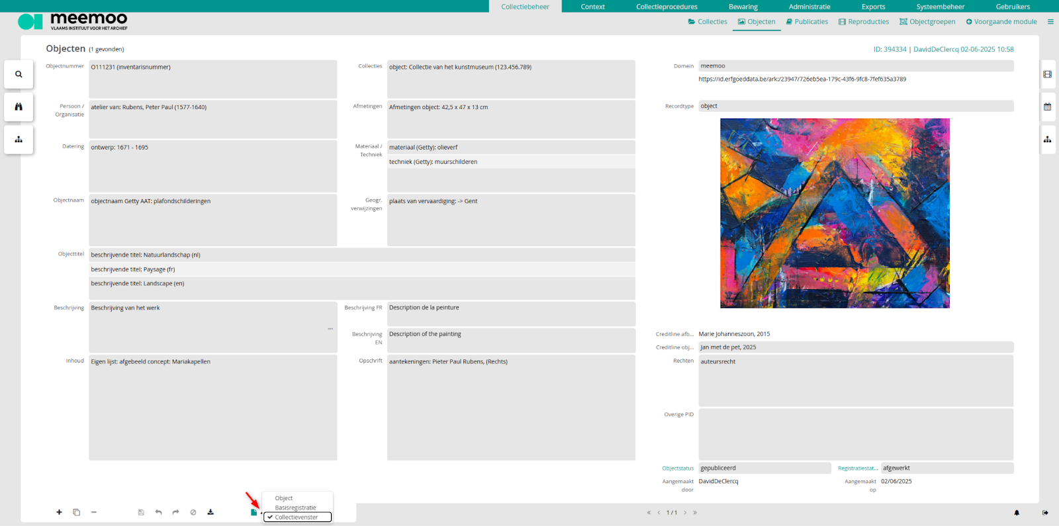Open the hierarchy tree icon in left sidebar

tap(19, 140)
